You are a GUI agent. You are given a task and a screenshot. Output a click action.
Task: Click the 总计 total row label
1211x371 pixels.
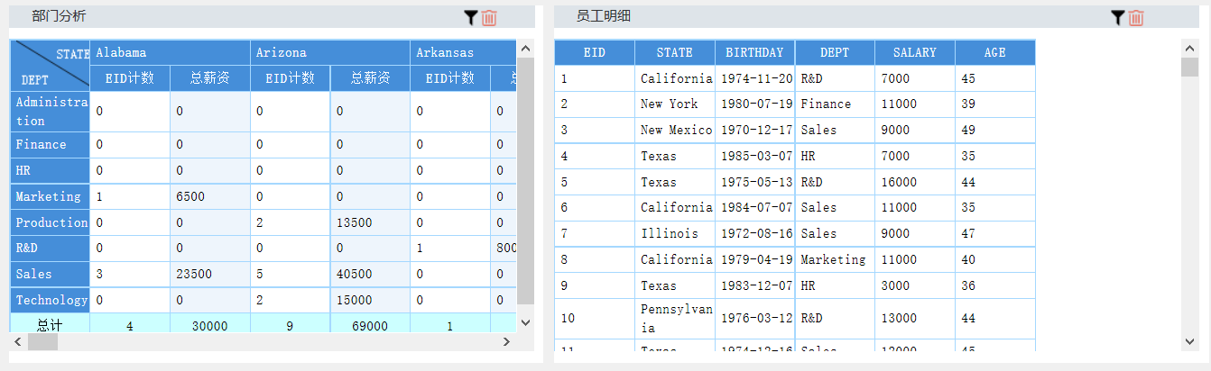[50, 326]
